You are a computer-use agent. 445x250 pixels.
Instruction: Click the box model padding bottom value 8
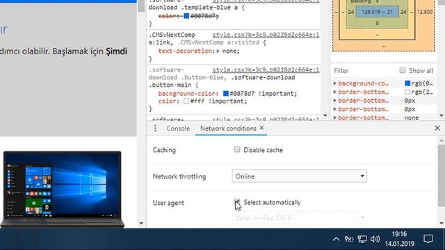(x=377, y=23)
